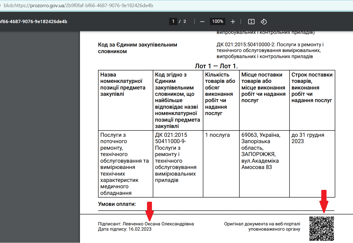Viewport: 353px width, 243px height.
Task: Select column header "Строк поставки товарів"
Action: (312, 100)
